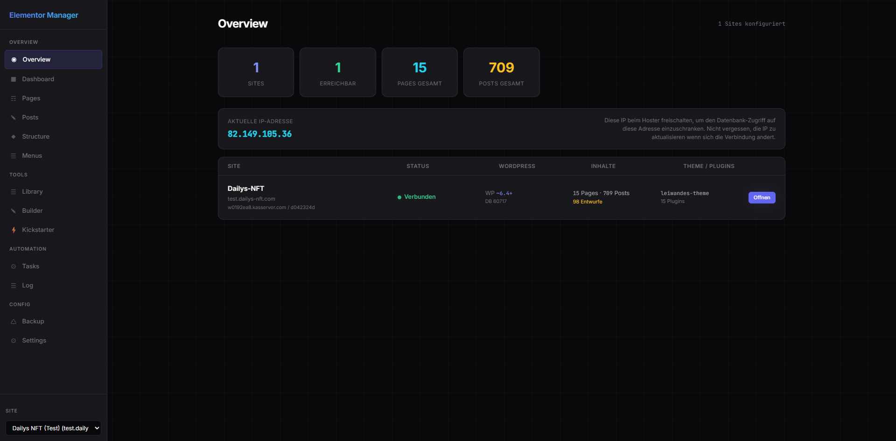
Task: Open the site selector dropdown
Action: pos(53,428)
